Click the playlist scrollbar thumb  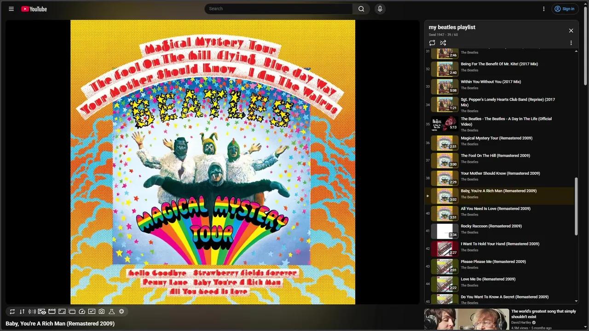click(576, 207)
